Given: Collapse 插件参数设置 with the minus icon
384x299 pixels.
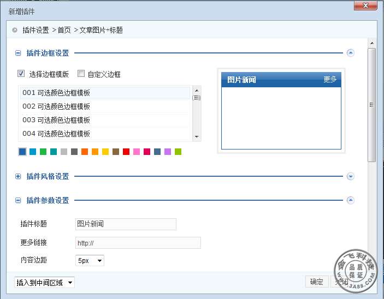Looking at the screenshot, I should coord(18,201).
